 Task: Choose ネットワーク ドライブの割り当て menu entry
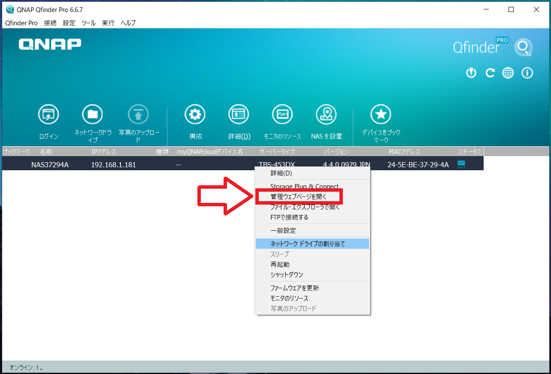click(312, 244)
